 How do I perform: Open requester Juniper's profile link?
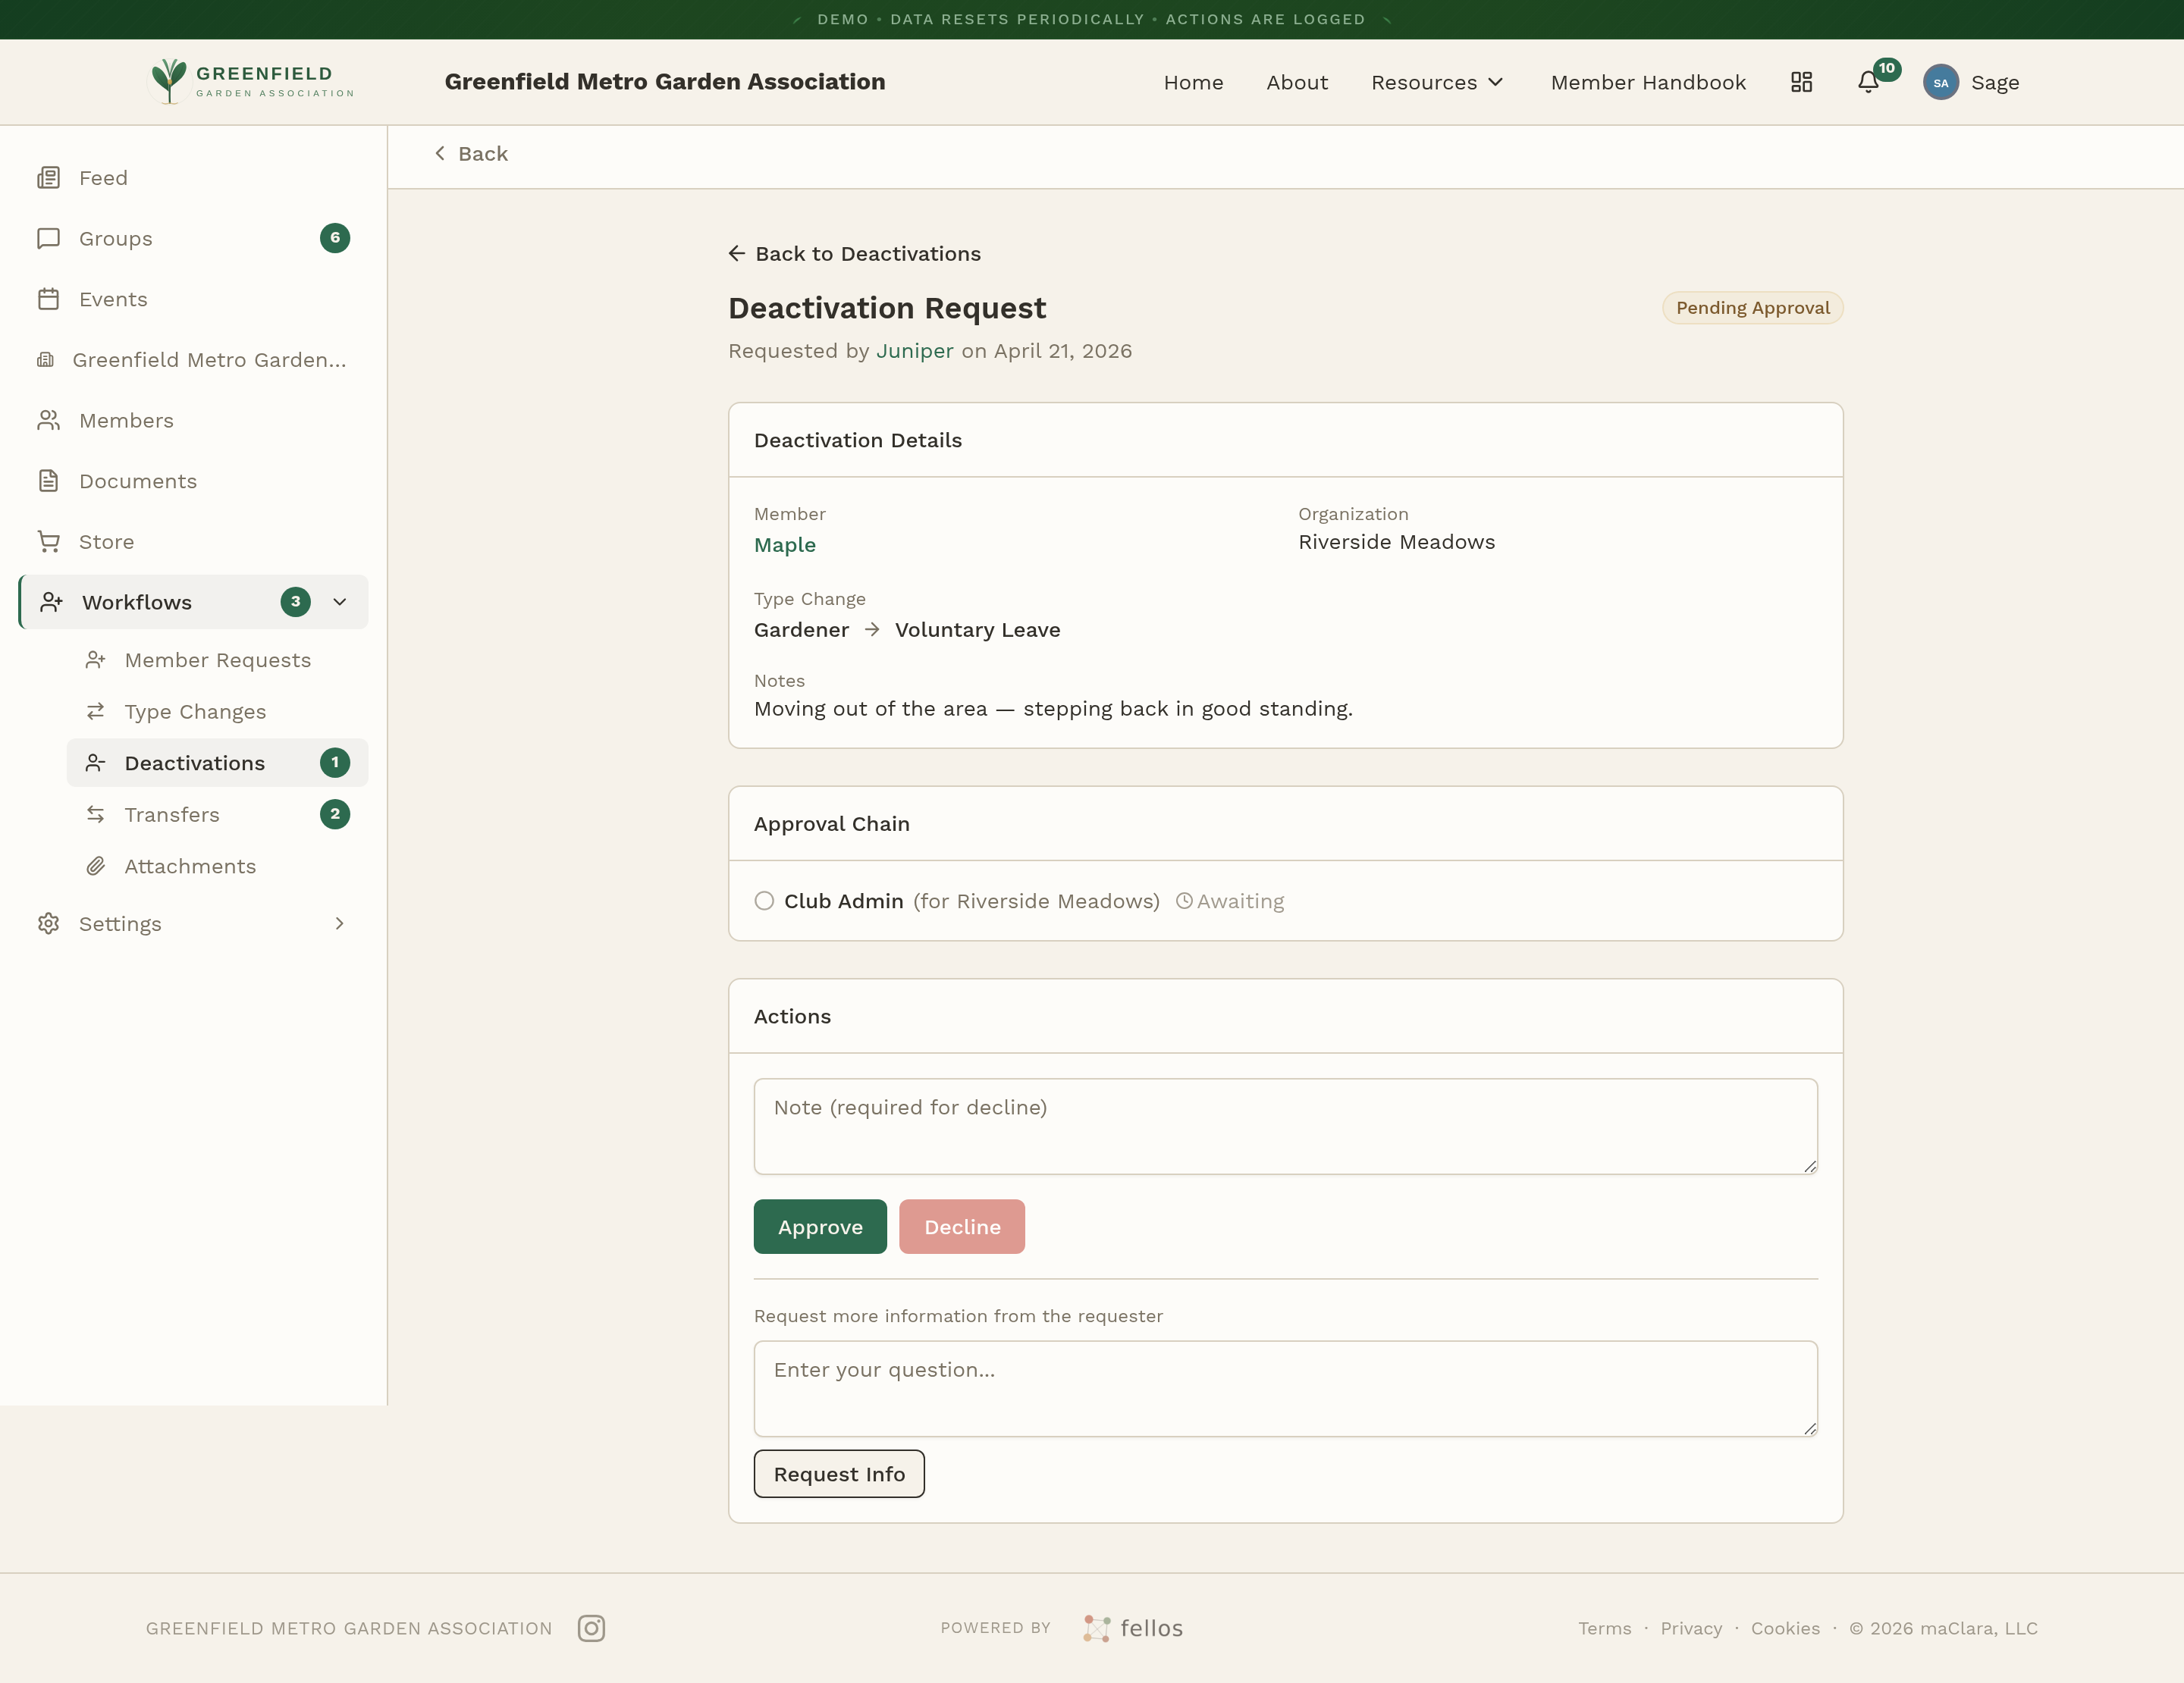(915, 351)
